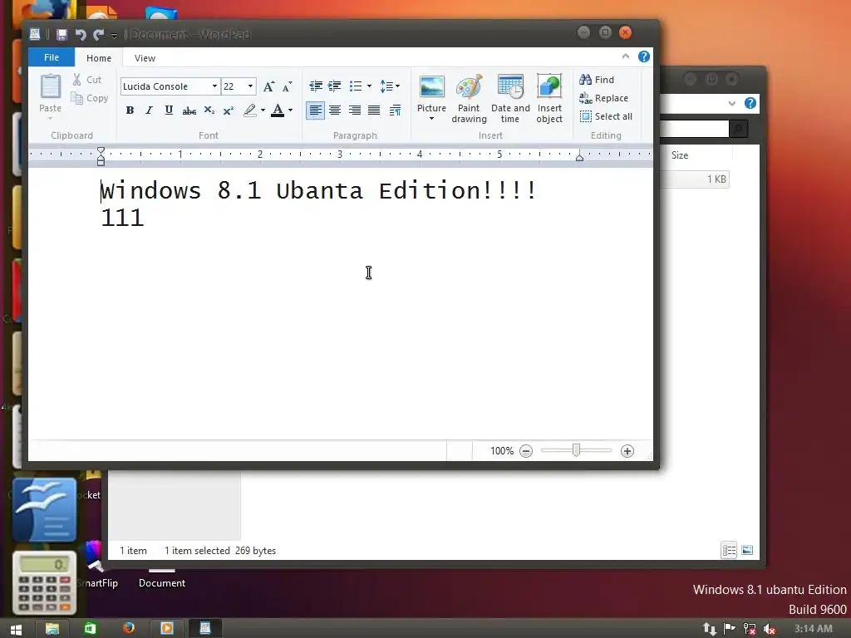This screenshot has width=851, height=638.
Task: Open the font size 22 dropdown
Action: 250,86
